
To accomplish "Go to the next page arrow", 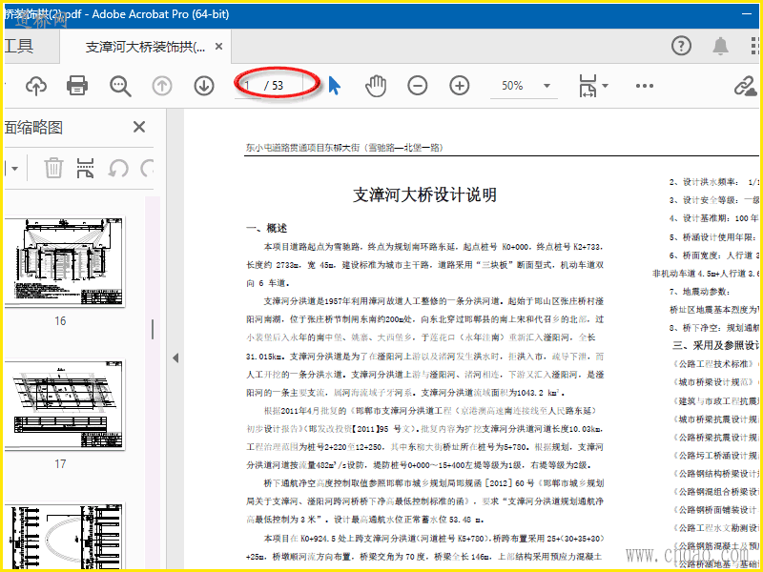I will 204,86.
